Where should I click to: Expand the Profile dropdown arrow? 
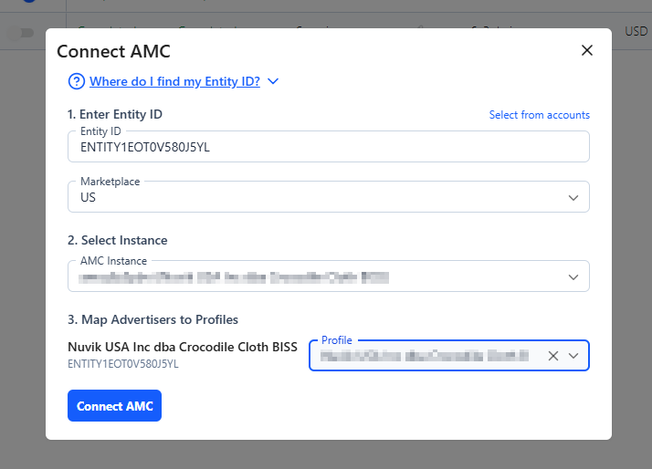(x=573, y=356)
